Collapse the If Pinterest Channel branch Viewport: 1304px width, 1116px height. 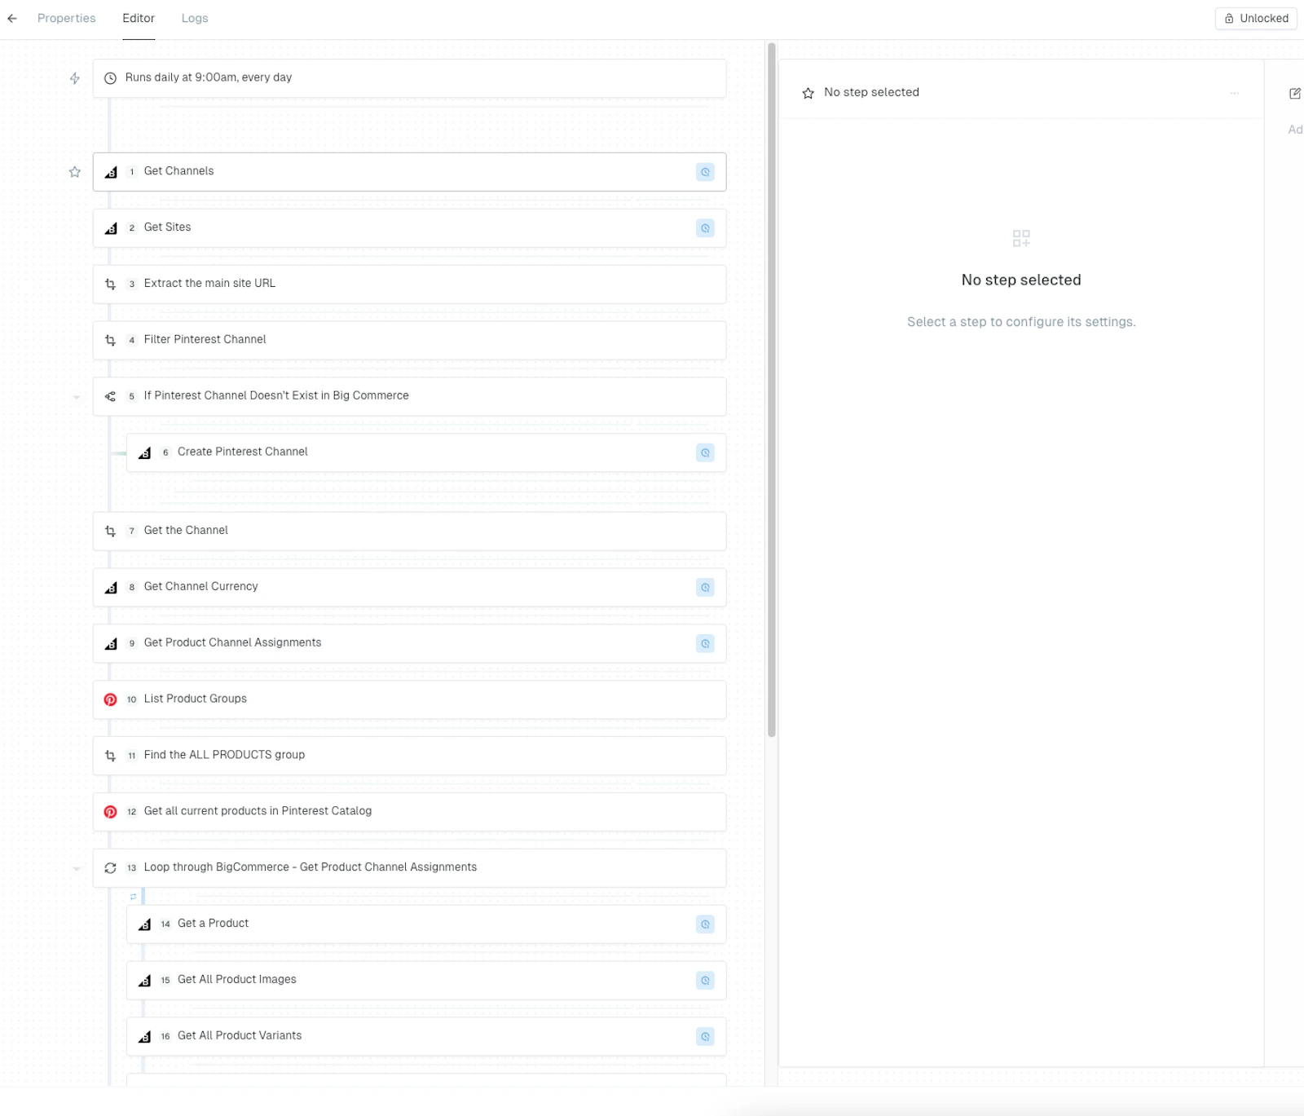(77, 398)
